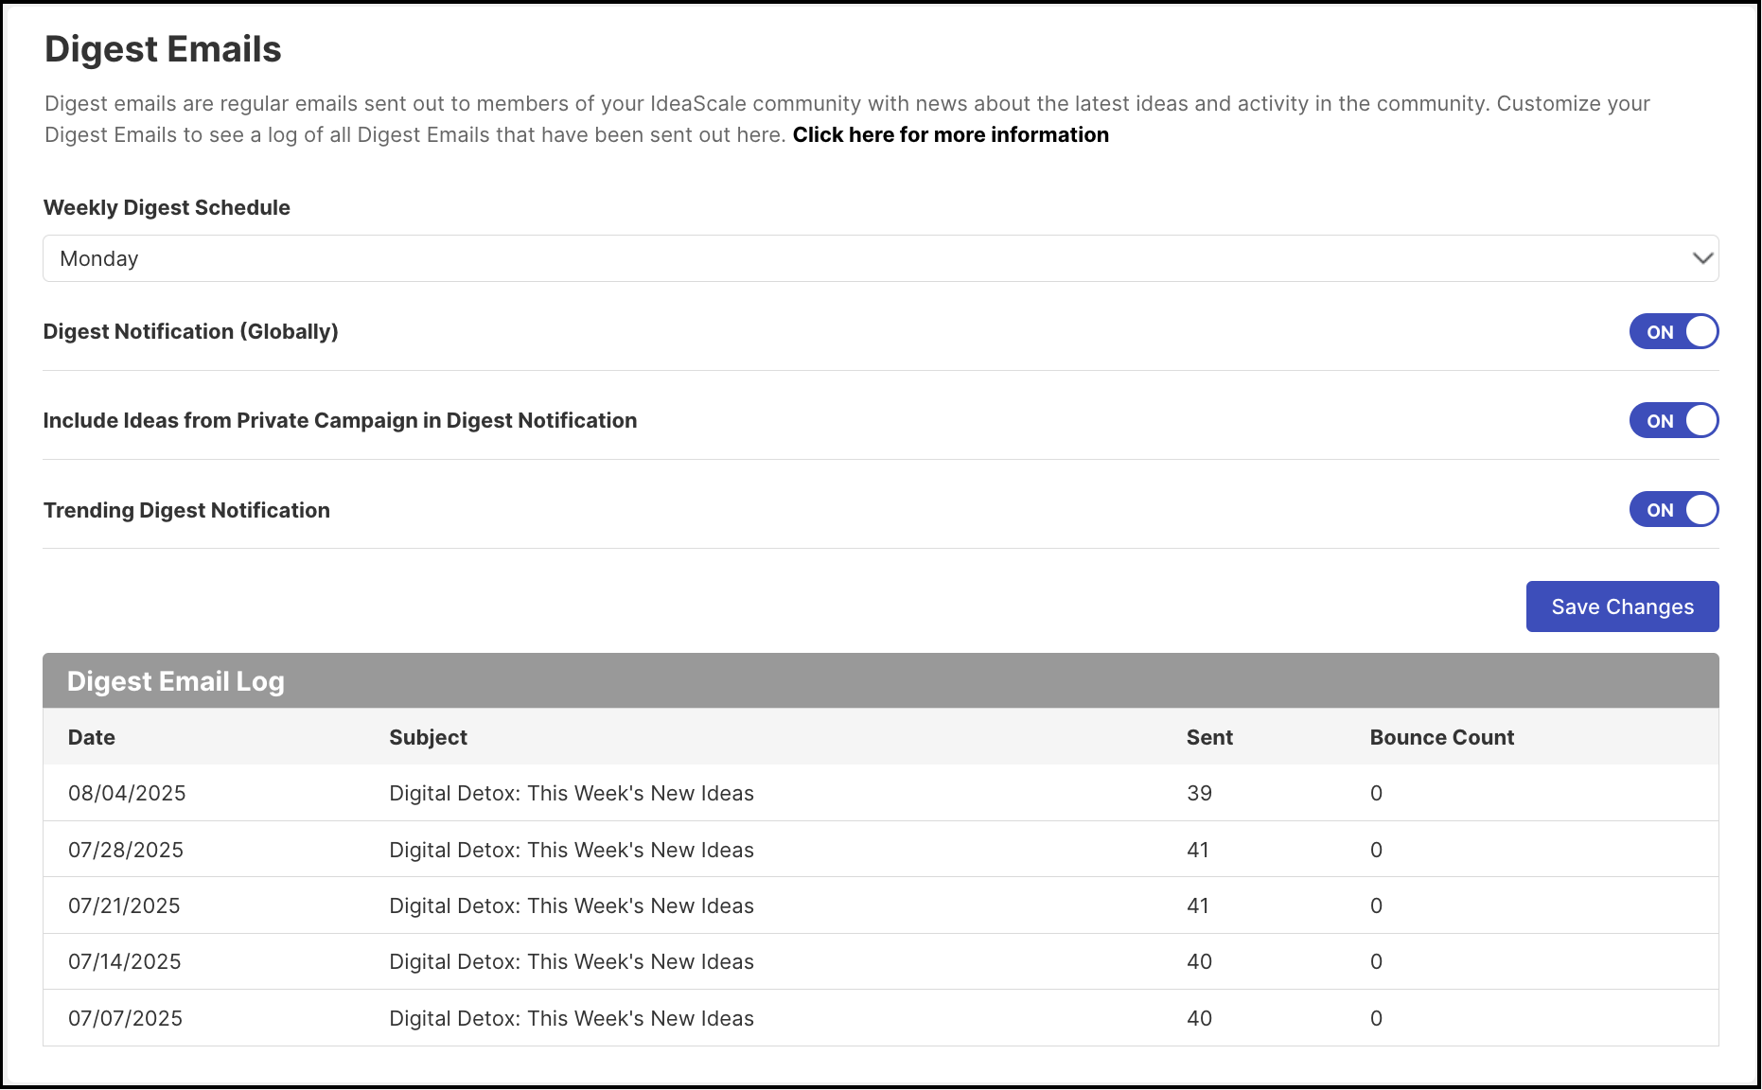Click the 07/14/2025 log entry date
Image resolution: width=1762 pixels, height=1090 pixels.
(x=124, y=961)
